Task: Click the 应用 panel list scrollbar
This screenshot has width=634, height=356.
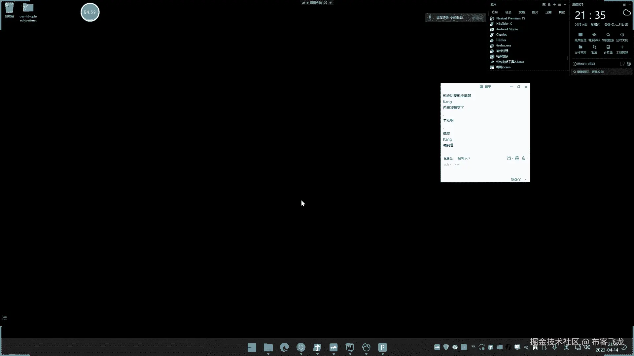Action: pos(567,58)
